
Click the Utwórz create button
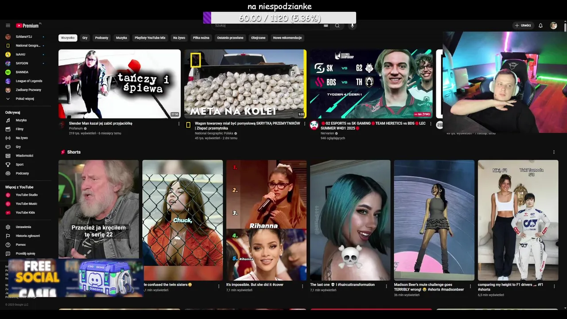pyautogui.click(x=523, y=26)
